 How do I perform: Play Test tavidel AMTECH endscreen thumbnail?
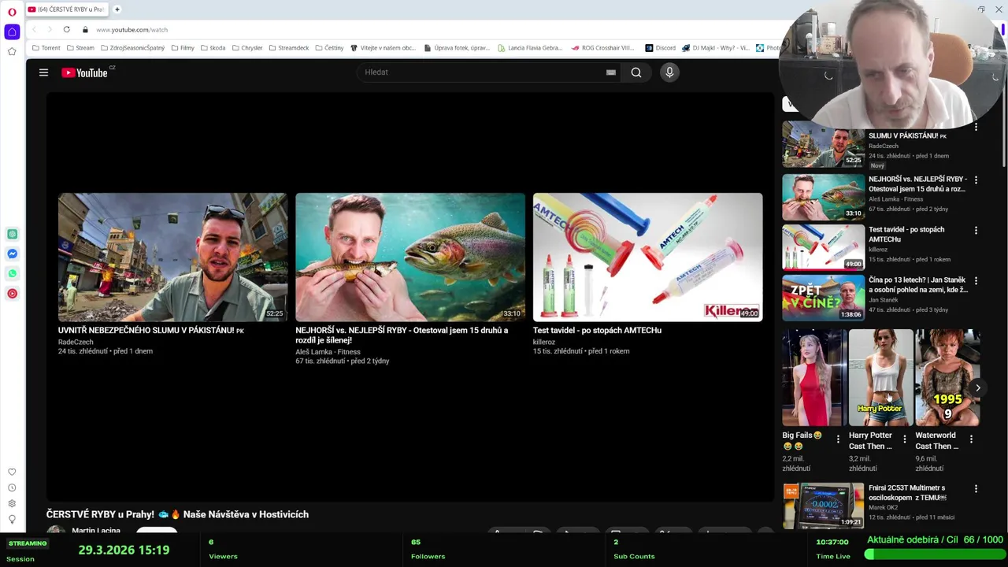[647, 257]
